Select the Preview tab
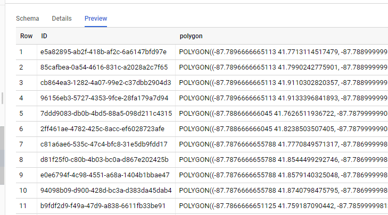This screenshot has height=215, width=388. [x=96, y=19]
